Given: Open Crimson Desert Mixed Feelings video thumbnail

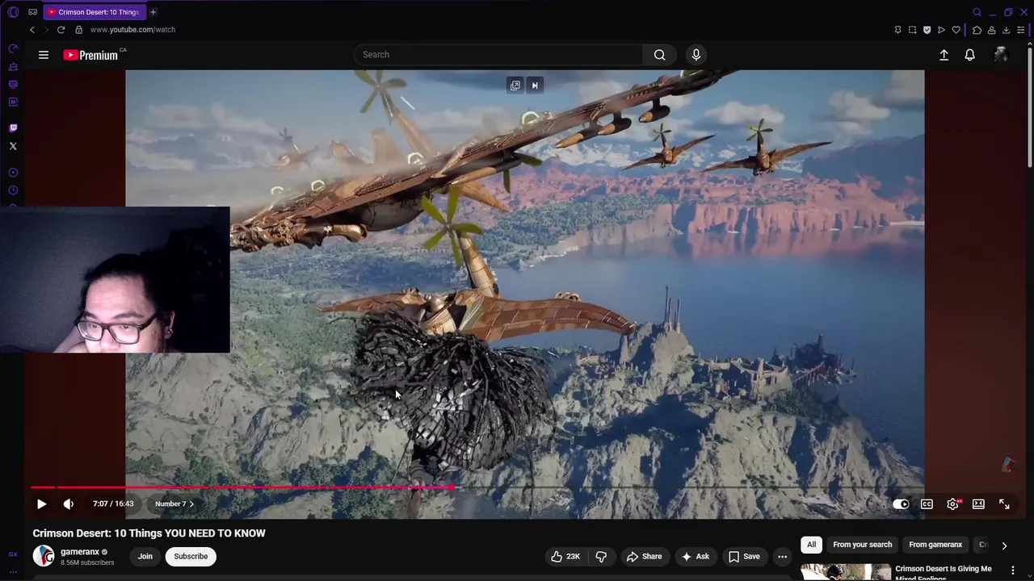Looking at the screenshot, I should [846, 572].
